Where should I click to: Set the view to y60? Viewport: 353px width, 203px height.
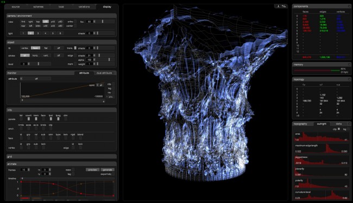(x=60, y=22)
